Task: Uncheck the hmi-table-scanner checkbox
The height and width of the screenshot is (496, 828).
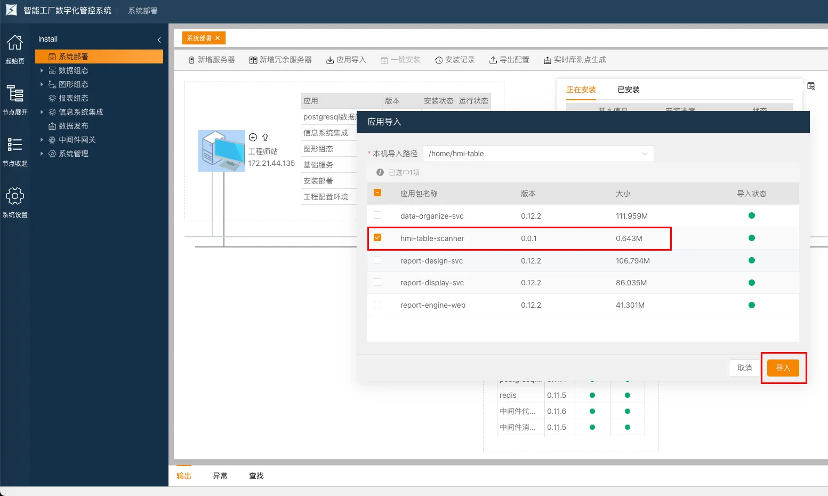Action: tap(377, 238)
